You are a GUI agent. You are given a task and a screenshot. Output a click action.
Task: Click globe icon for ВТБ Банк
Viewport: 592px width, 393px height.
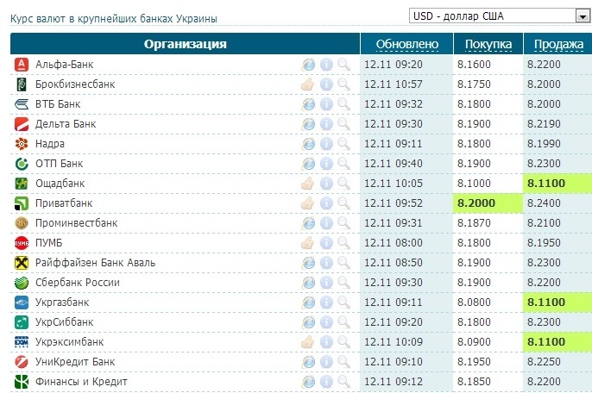308,104
